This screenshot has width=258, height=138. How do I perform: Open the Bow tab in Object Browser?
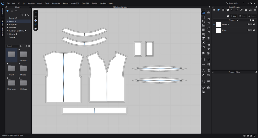(x=246, y=10)
